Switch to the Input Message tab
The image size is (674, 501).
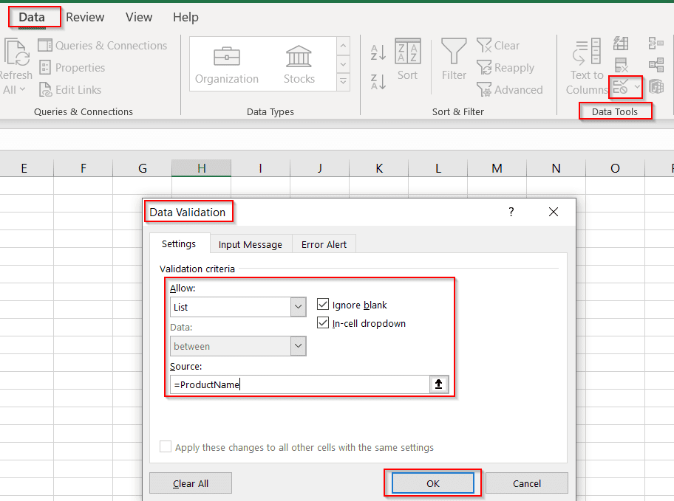[251, 244]
